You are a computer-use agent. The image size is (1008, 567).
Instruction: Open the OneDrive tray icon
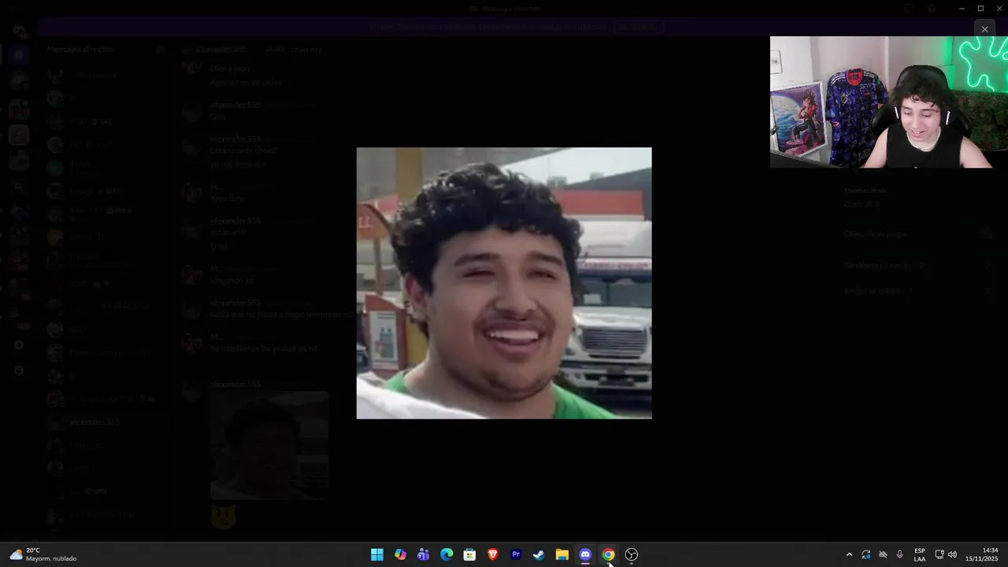[883, 554]
